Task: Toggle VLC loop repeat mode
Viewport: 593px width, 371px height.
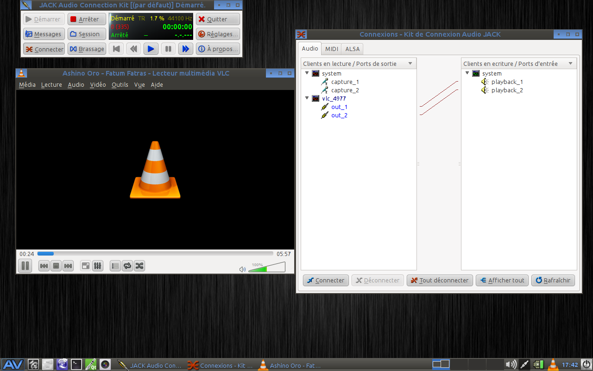Action: pos(127,266)
